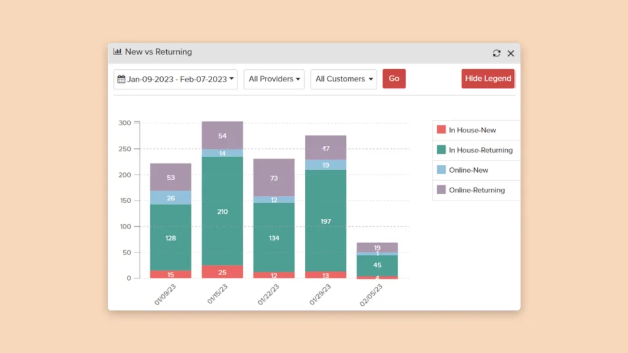Select the 19 segment in 02/05/23 bar

(377, 248)
